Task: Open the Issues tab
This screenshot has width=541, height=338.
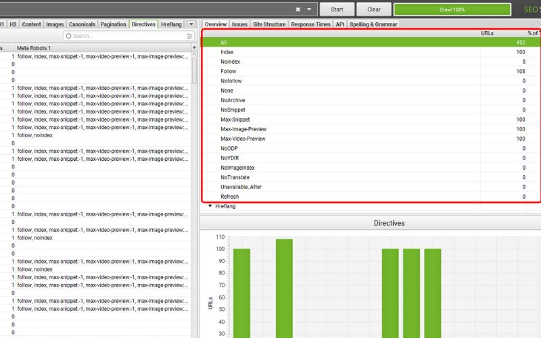Action: pyautogui.click(x=239, y=24)
